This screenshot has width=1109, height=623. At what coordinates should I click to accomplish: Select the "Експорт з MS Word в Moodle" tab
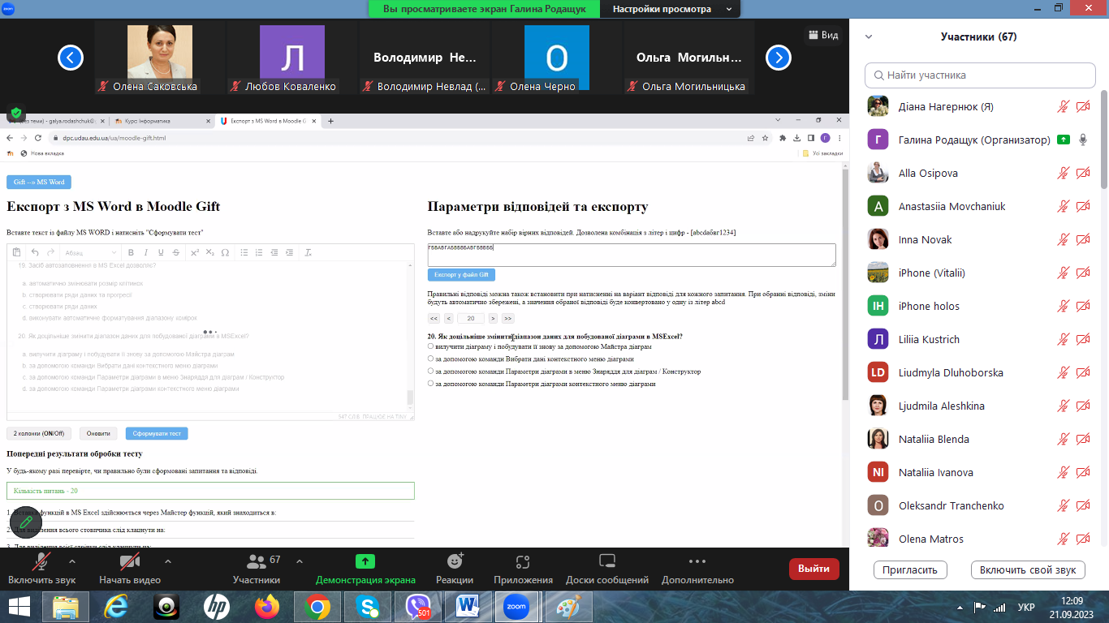[266, 121]
